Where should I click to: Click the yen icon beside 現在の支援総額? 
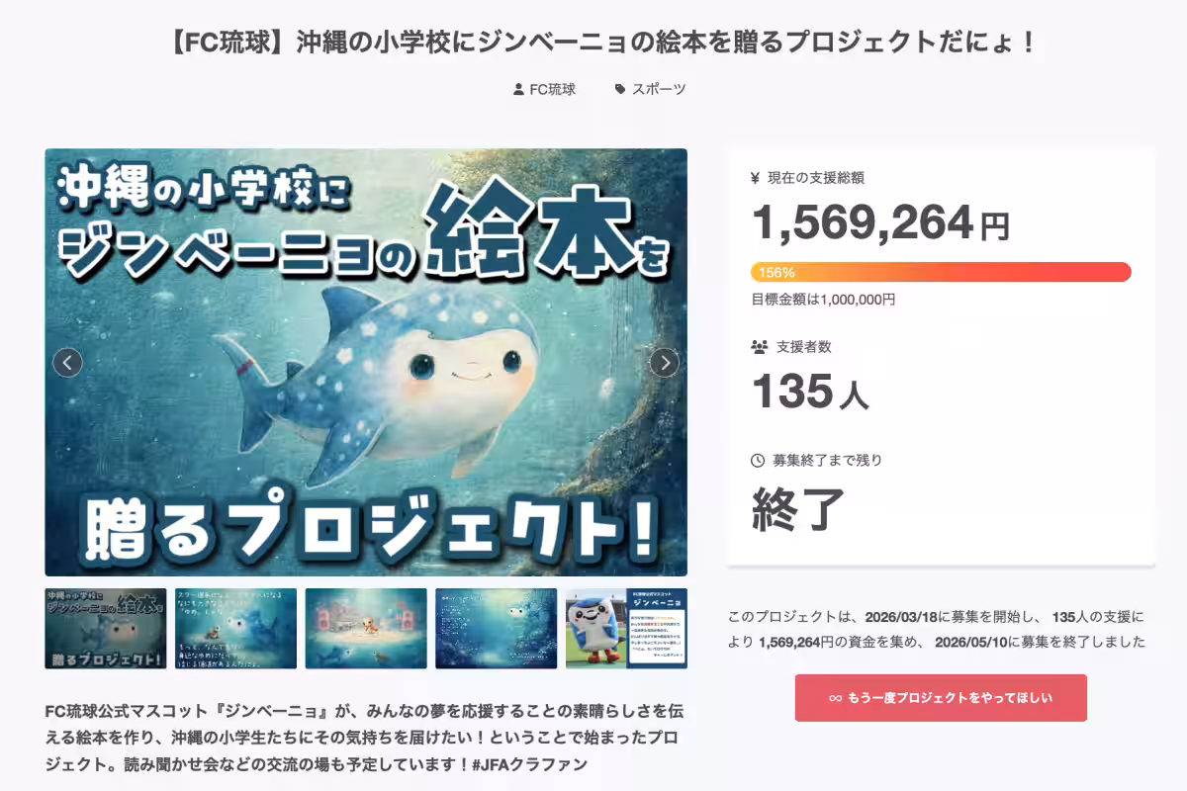[x=756, y=178]
